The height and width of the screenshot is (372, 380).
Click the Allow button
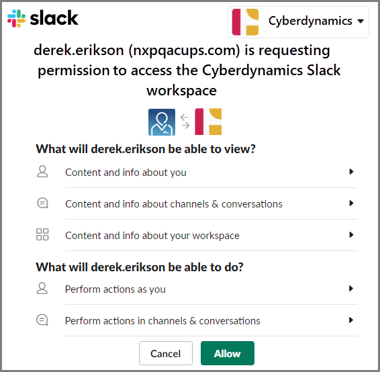pyautogui.click(x=228, y=353)
